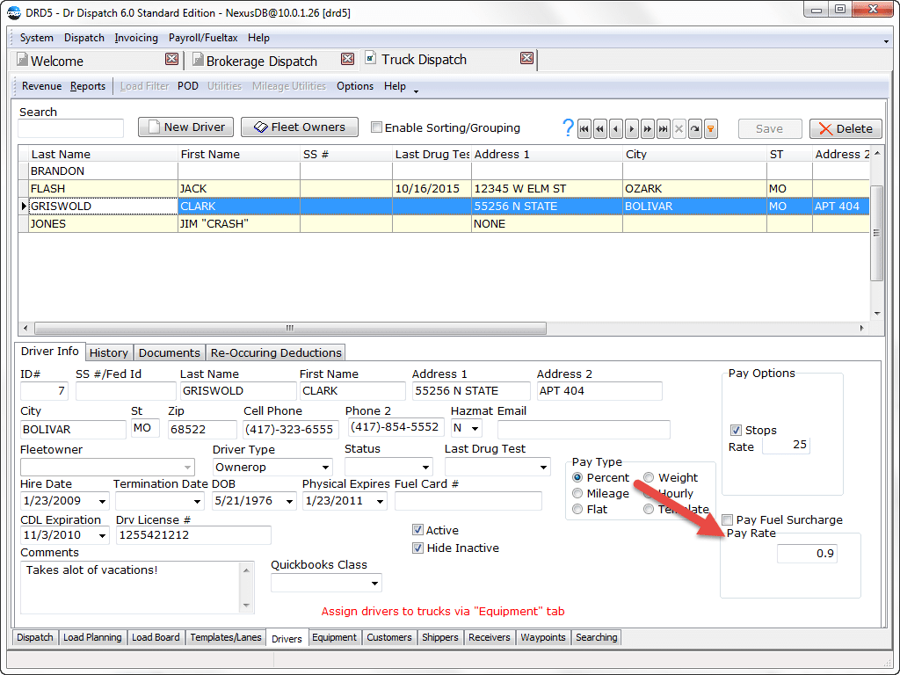Click the refresh record icon

tap(694, 128)
